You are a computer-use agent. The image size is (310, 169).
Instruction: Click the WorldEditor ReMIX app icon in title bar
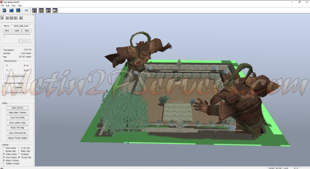click(x=1, y=2)
